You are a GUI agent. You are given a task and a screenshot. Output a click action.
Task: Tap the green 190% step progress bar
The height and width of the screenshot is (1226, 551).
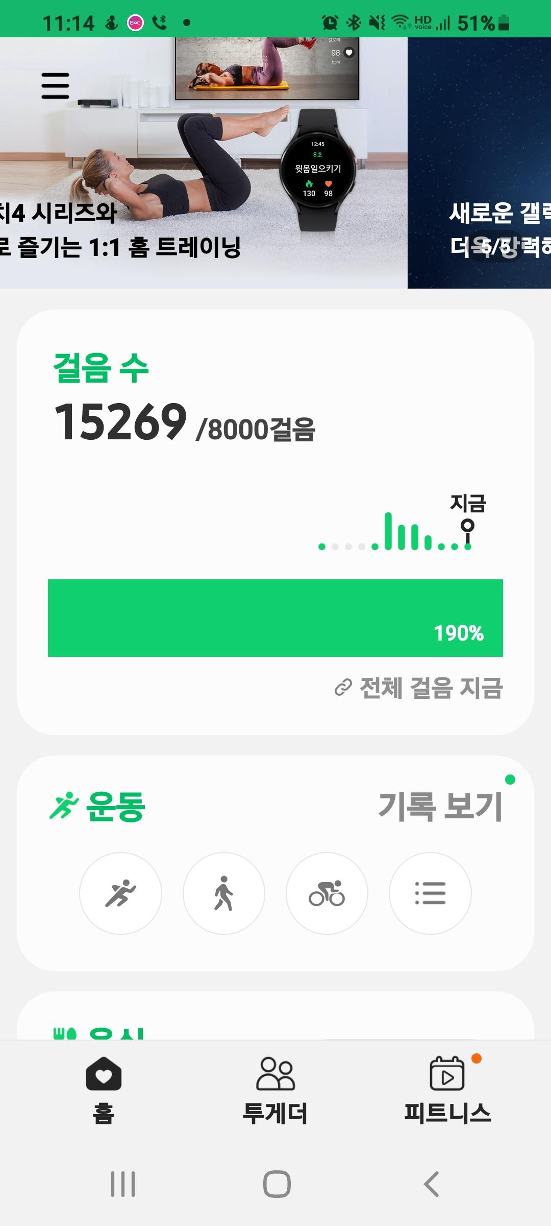point(275,618)
